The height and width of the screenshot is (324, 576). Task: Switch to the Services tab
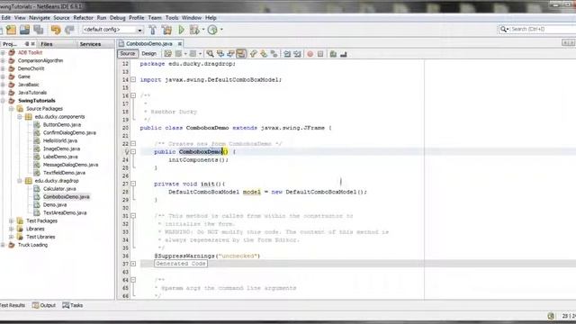pos(90,44)
